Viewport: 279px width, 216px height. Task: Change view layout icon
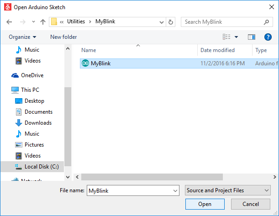(226, 37)
